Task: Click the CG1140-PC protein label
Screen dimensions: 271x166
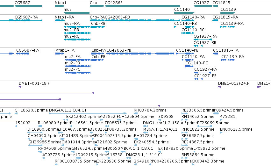Action: pos(196,63)
